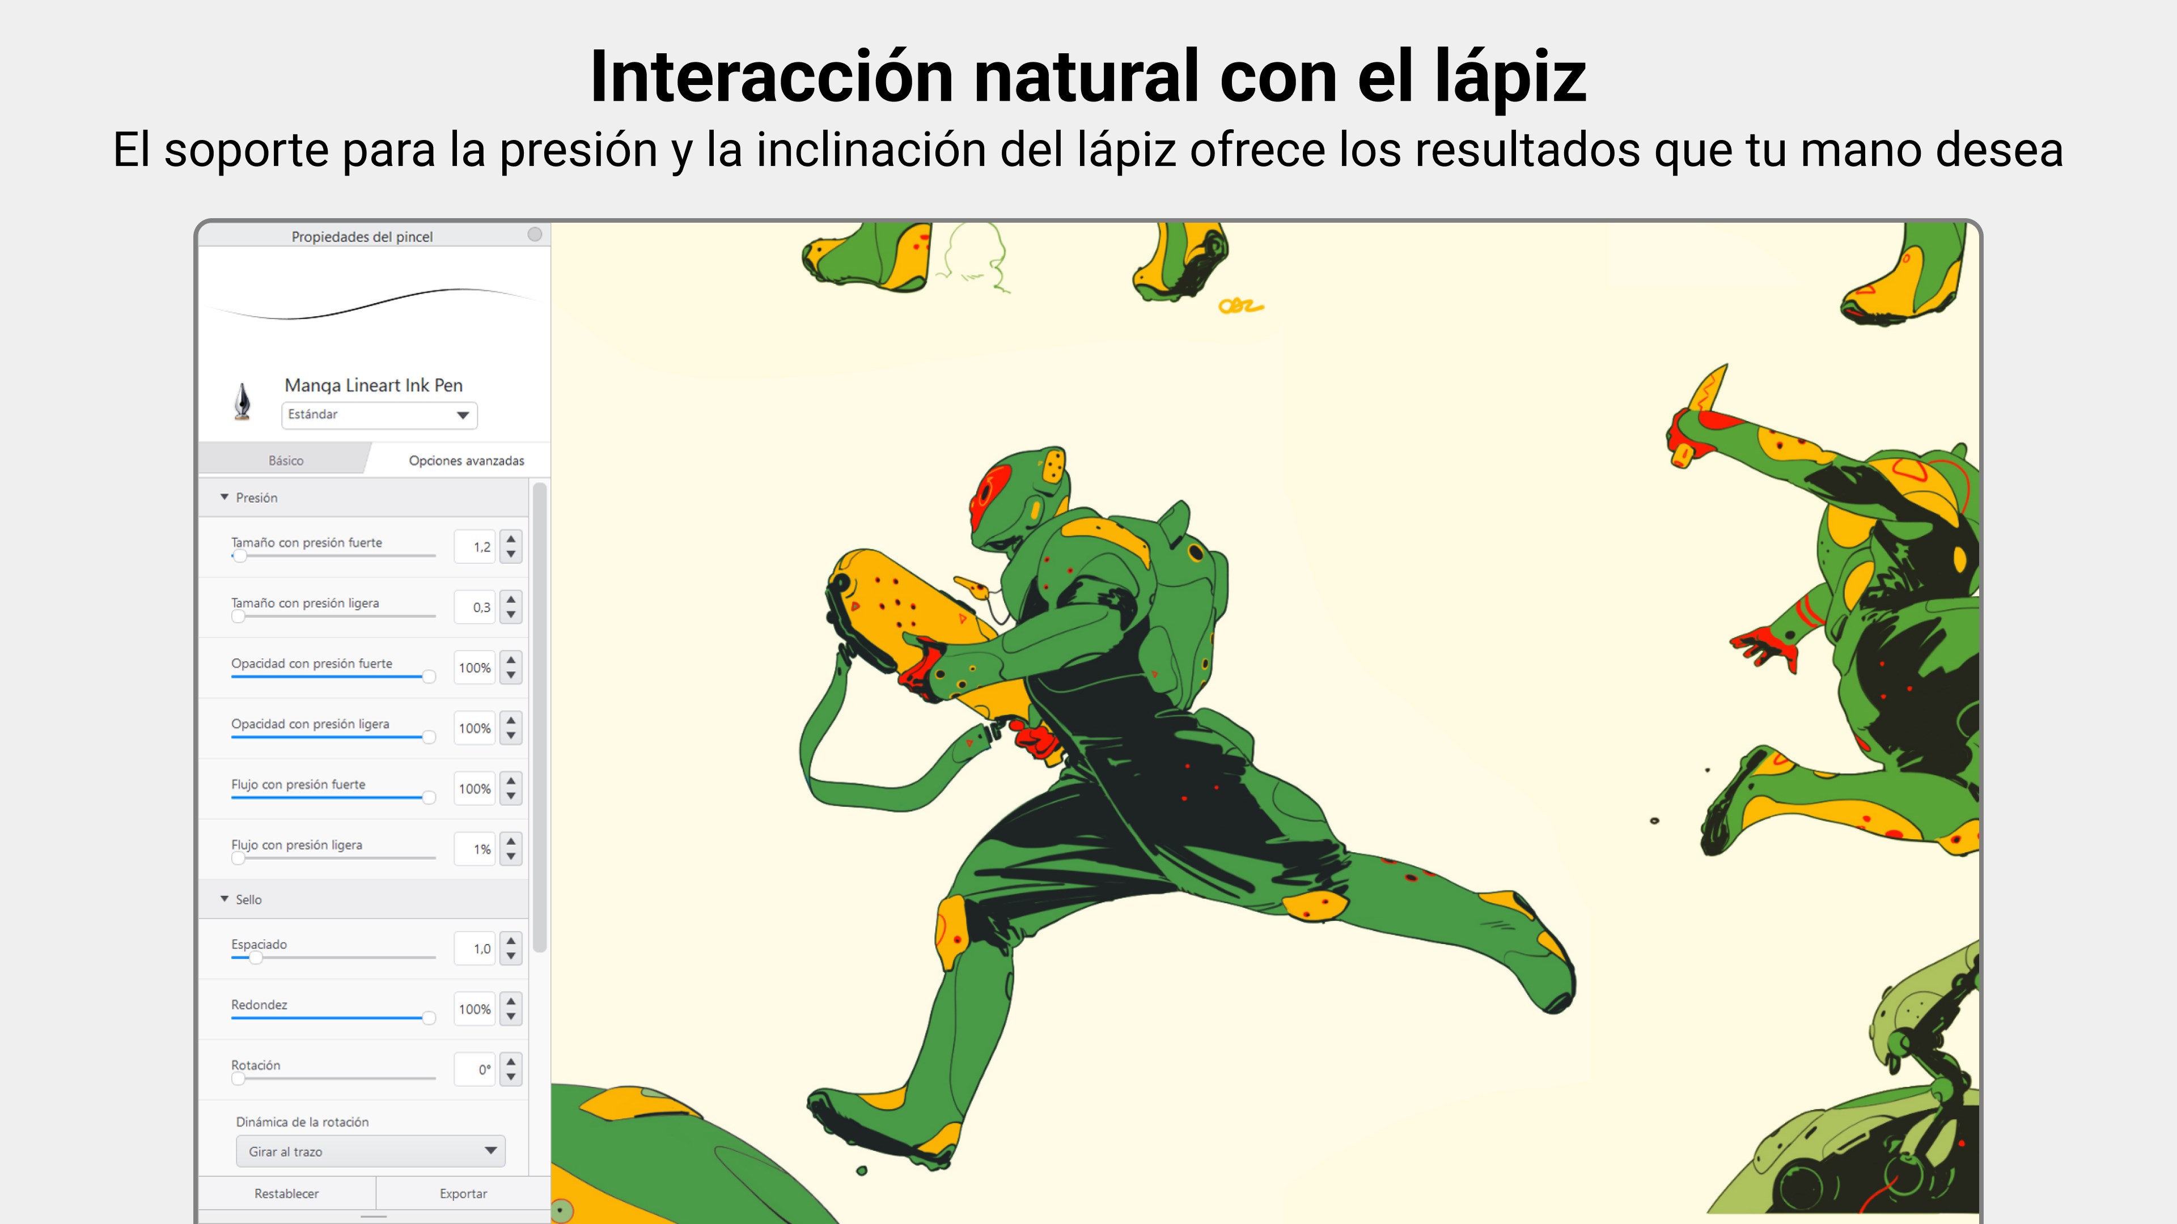Collapse the Sello section
Image resolution: width=2177 pixels, height=1224 pixels.
click(x=224, y=899)
